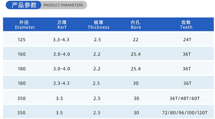Click the gray PRODUCT PARAMETERS label
This screenshot has width=215, height=119.
pyautogui.click(x=63, y=5)
